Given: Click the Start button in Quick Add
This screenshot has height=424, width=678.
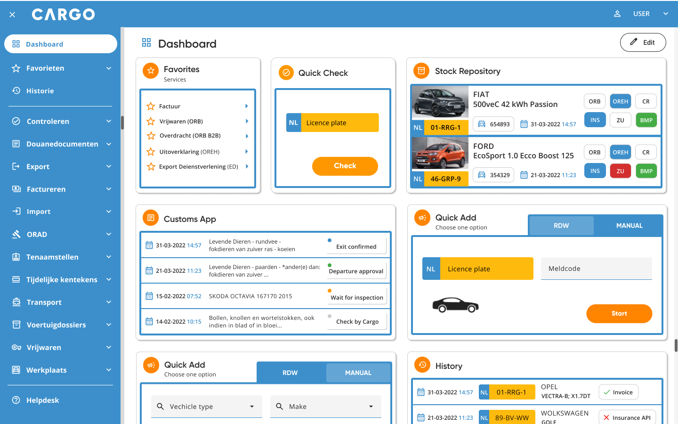Looking at the screenshot, I should click(619, 313).
